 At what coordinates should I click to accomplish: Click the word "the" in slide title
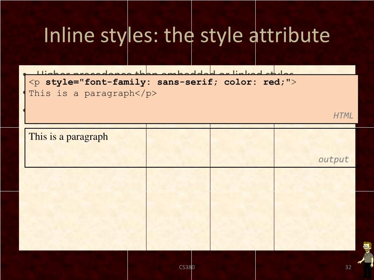(x=179, y=35)
